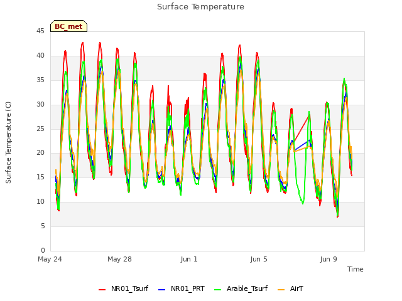The image size is (402, 301).
Task: Click the 5 y-axis tick label
Action: pyautogui.click(x=43, y=226)
